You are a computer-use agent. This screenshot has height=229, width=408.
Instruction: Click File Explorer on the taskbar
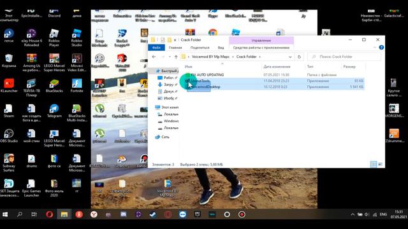pyautogui.click(x=64, y=214)
